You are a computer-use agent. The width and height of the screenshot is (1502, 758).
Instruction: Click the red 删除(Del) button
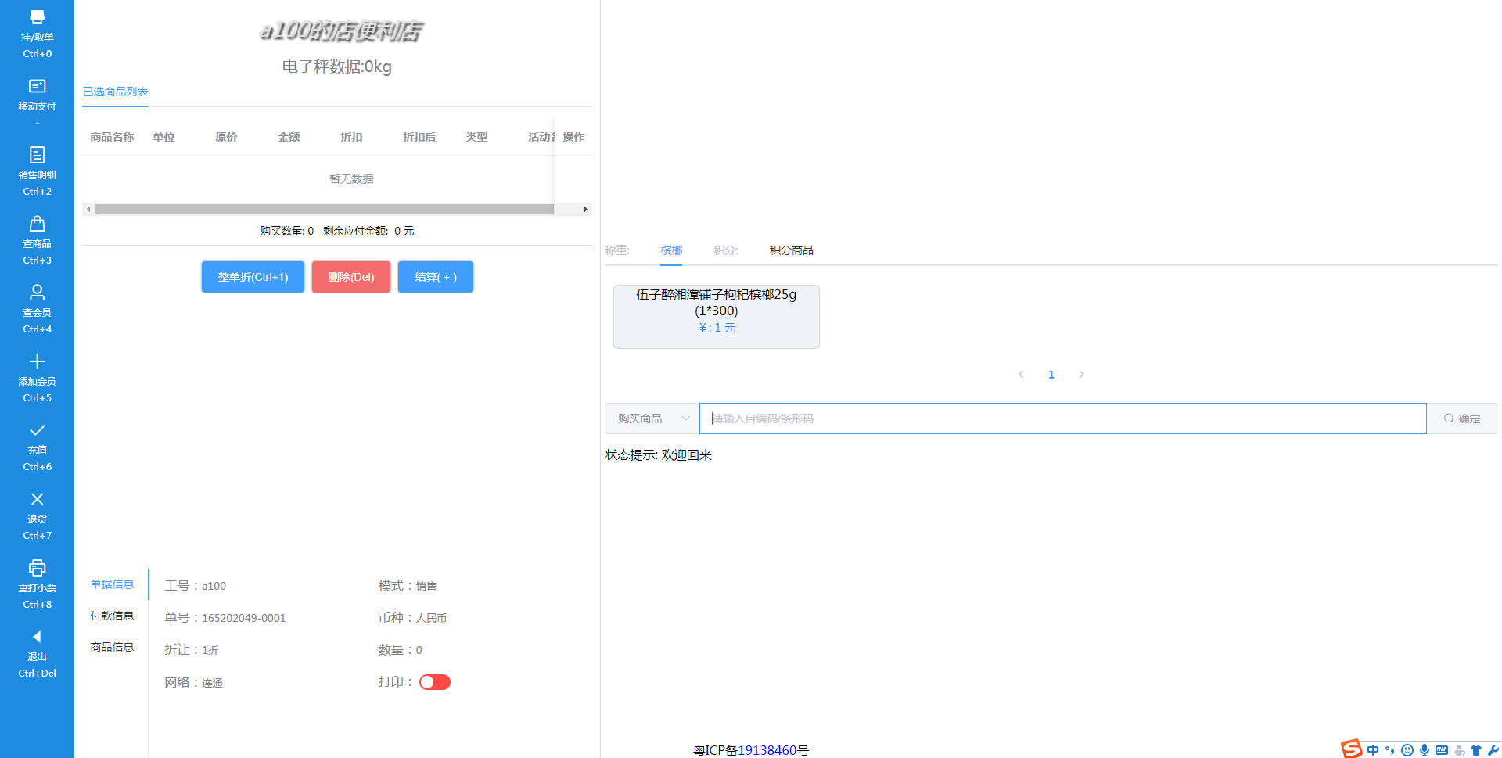click(351, 277)
